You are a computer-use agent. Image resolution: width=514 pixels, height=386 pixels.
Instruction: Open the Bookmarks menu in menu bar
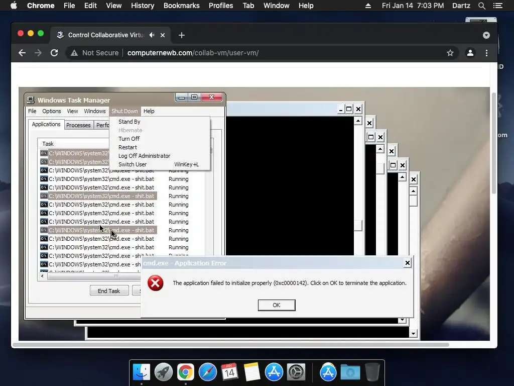(181, 6)
